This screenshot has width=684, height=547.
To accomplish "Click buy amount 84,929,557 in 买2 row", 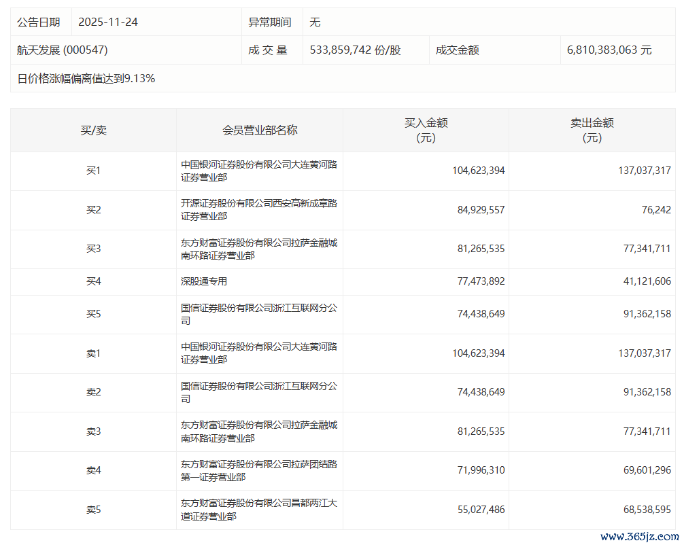I will pyautogui.click(x=481, y=210).
